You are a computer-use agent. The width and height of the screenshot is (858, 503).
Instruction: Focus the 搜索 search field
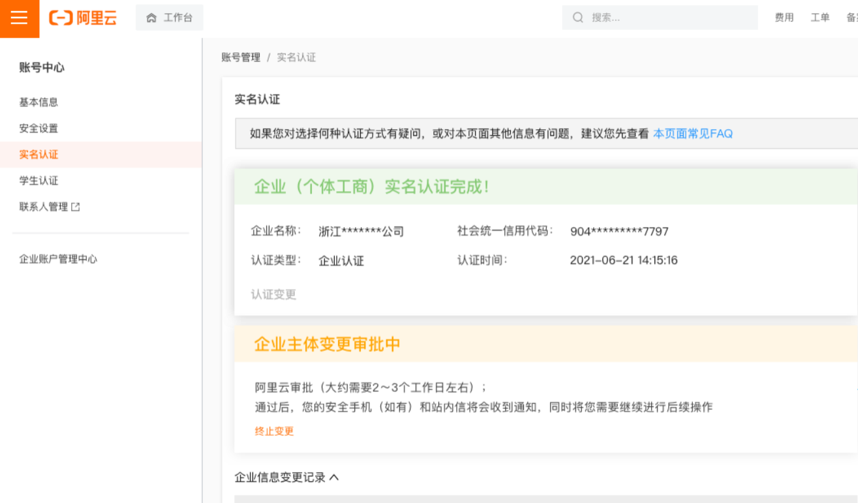pos(660,18)
